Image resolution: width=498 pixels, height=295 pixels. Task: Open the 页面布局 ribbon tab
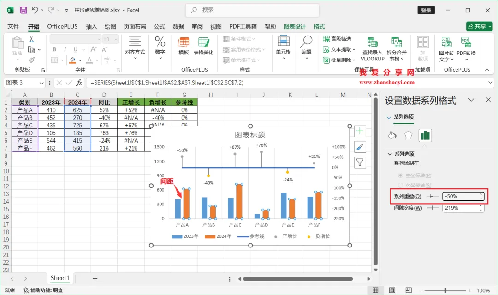coord(135,26)
